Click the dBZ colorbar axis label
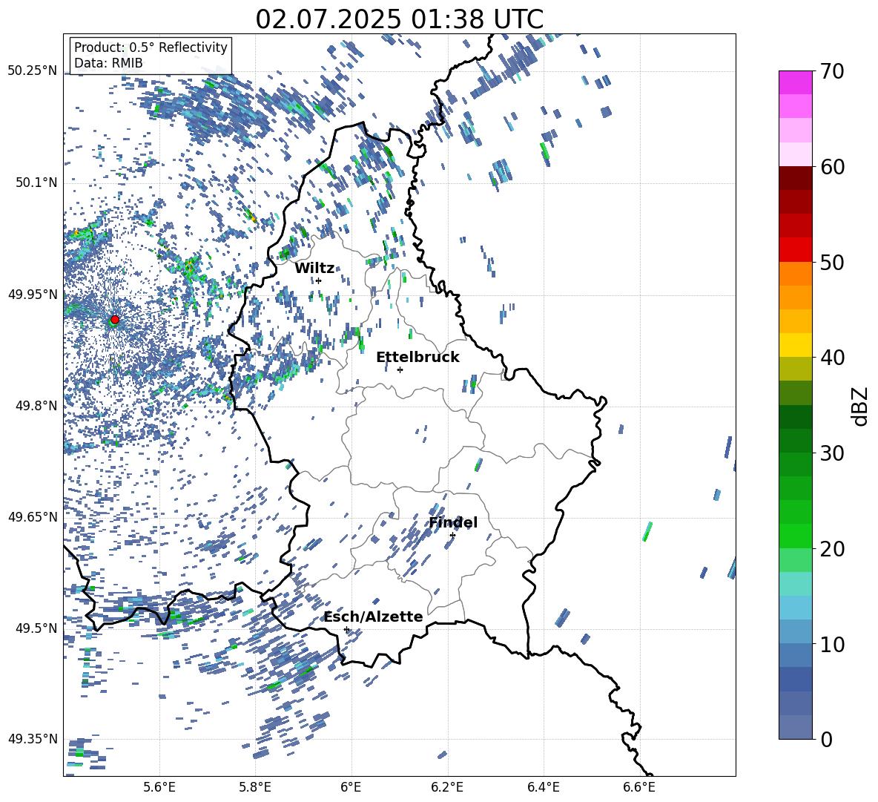The width and height of the screenshot is (878, 802). click(x=861, y=406)
